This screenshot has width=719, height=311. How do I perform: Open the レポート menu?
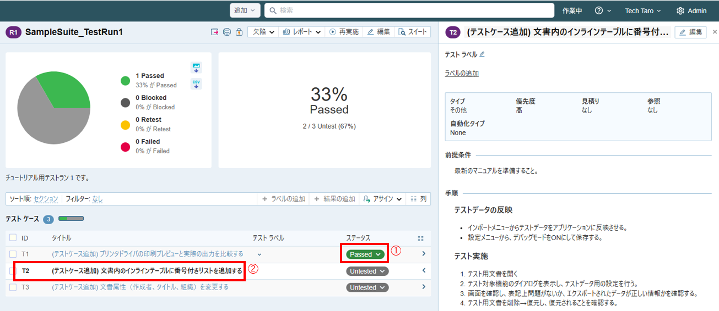301,32
